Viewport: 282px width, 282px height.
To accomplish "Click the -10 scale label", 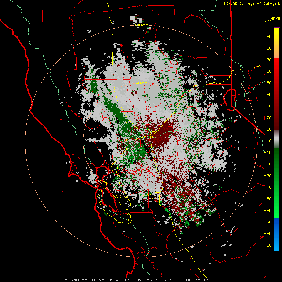I will (x=268, y=153).
